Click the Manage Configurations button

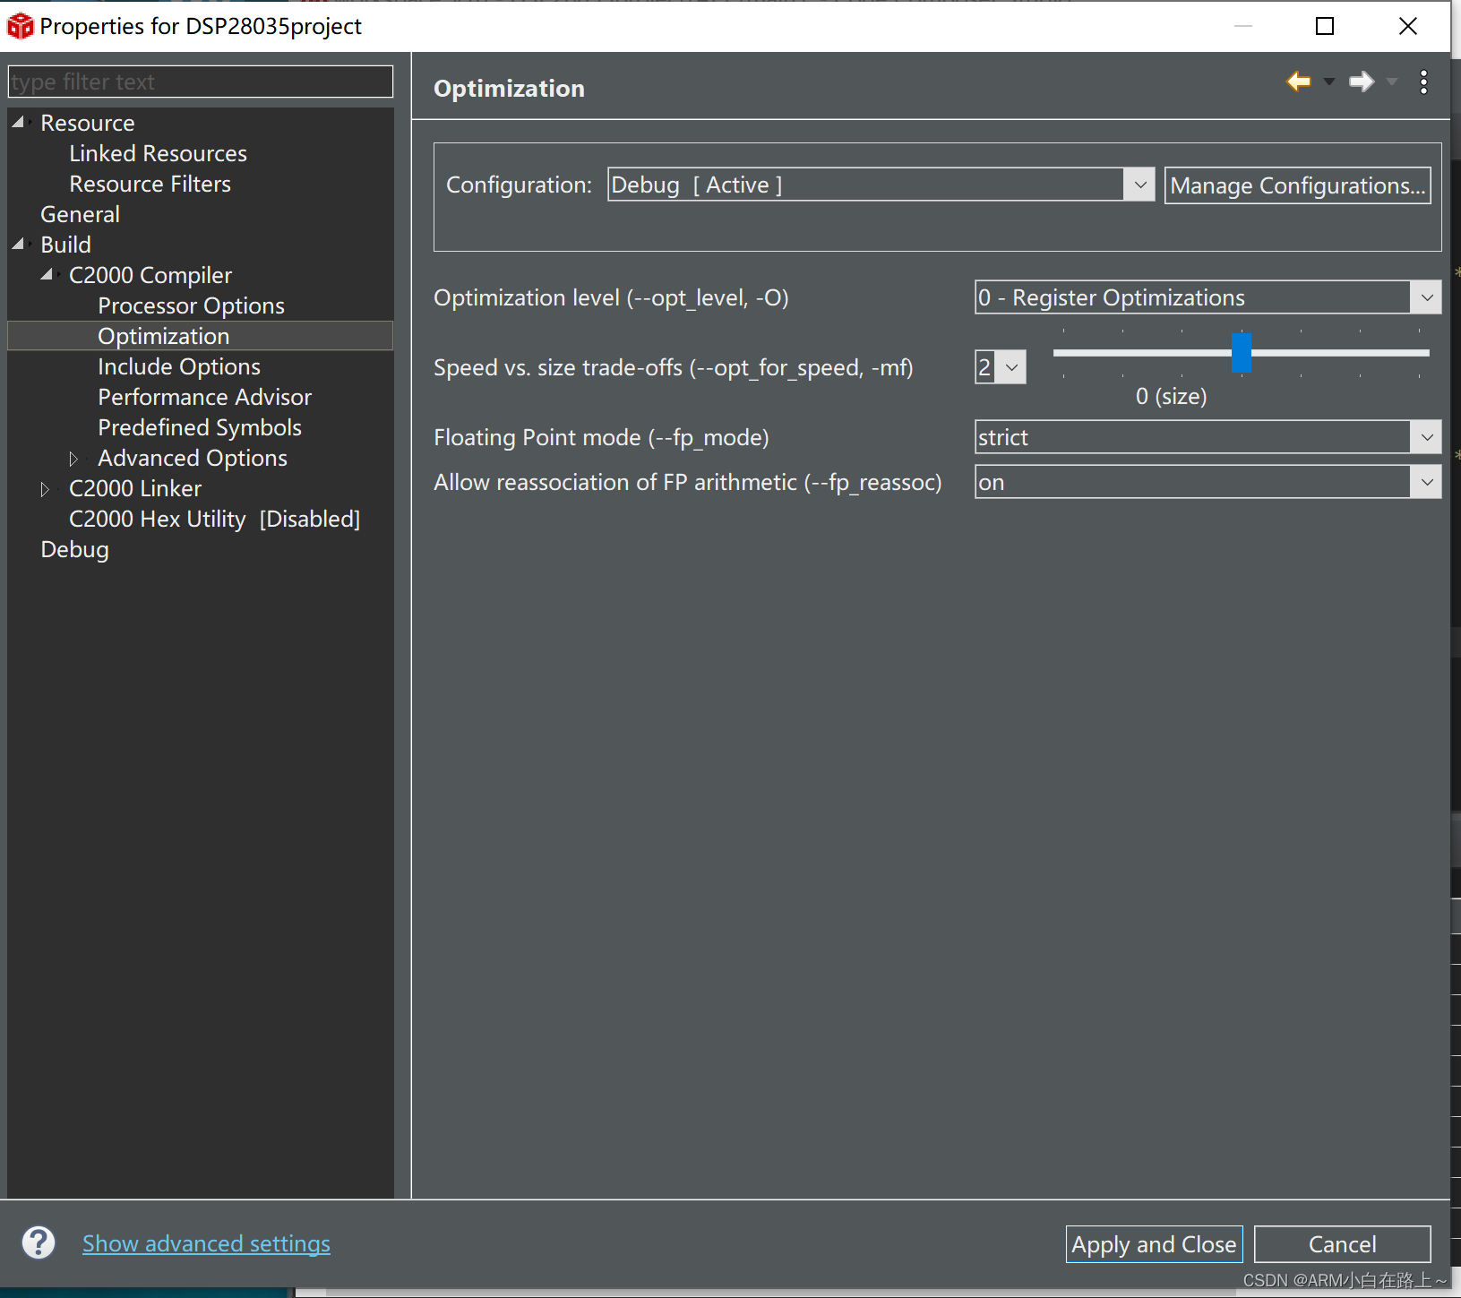tap(1297, 185)
